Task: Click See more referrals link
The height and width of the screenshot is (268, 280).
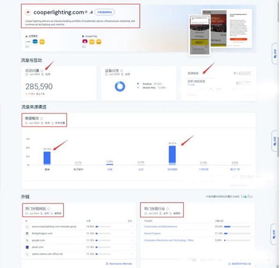Action: (120, 264)
